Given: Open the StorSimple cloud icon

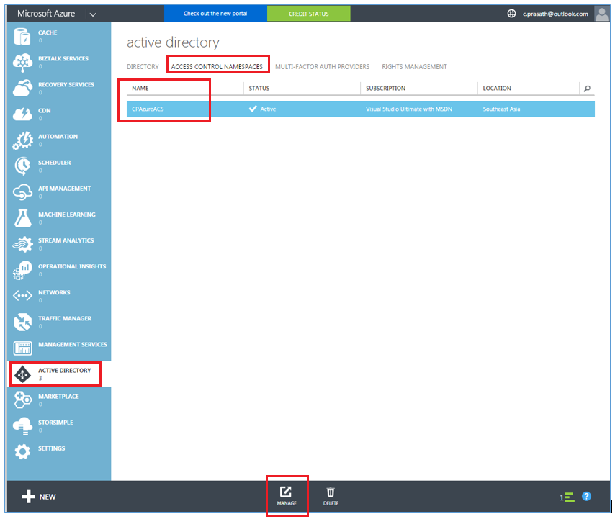Looking at the screenshot, I should (x=22, y=425).
